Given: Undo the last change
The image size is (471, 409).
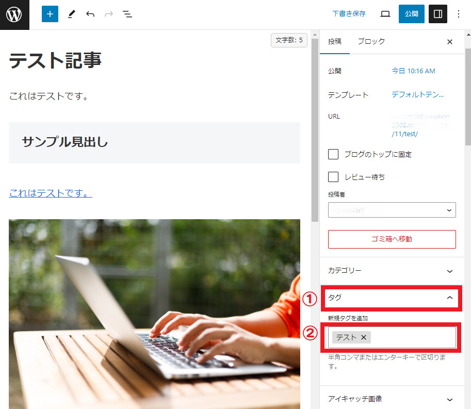Looking at the screenshot, I should (x=90, y=14).
